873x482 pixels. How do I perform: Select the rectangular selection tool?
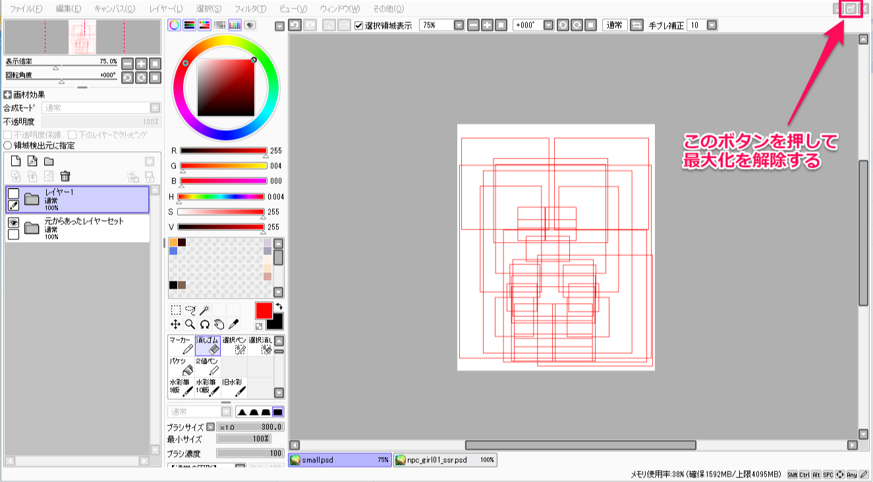pos(176,310)
